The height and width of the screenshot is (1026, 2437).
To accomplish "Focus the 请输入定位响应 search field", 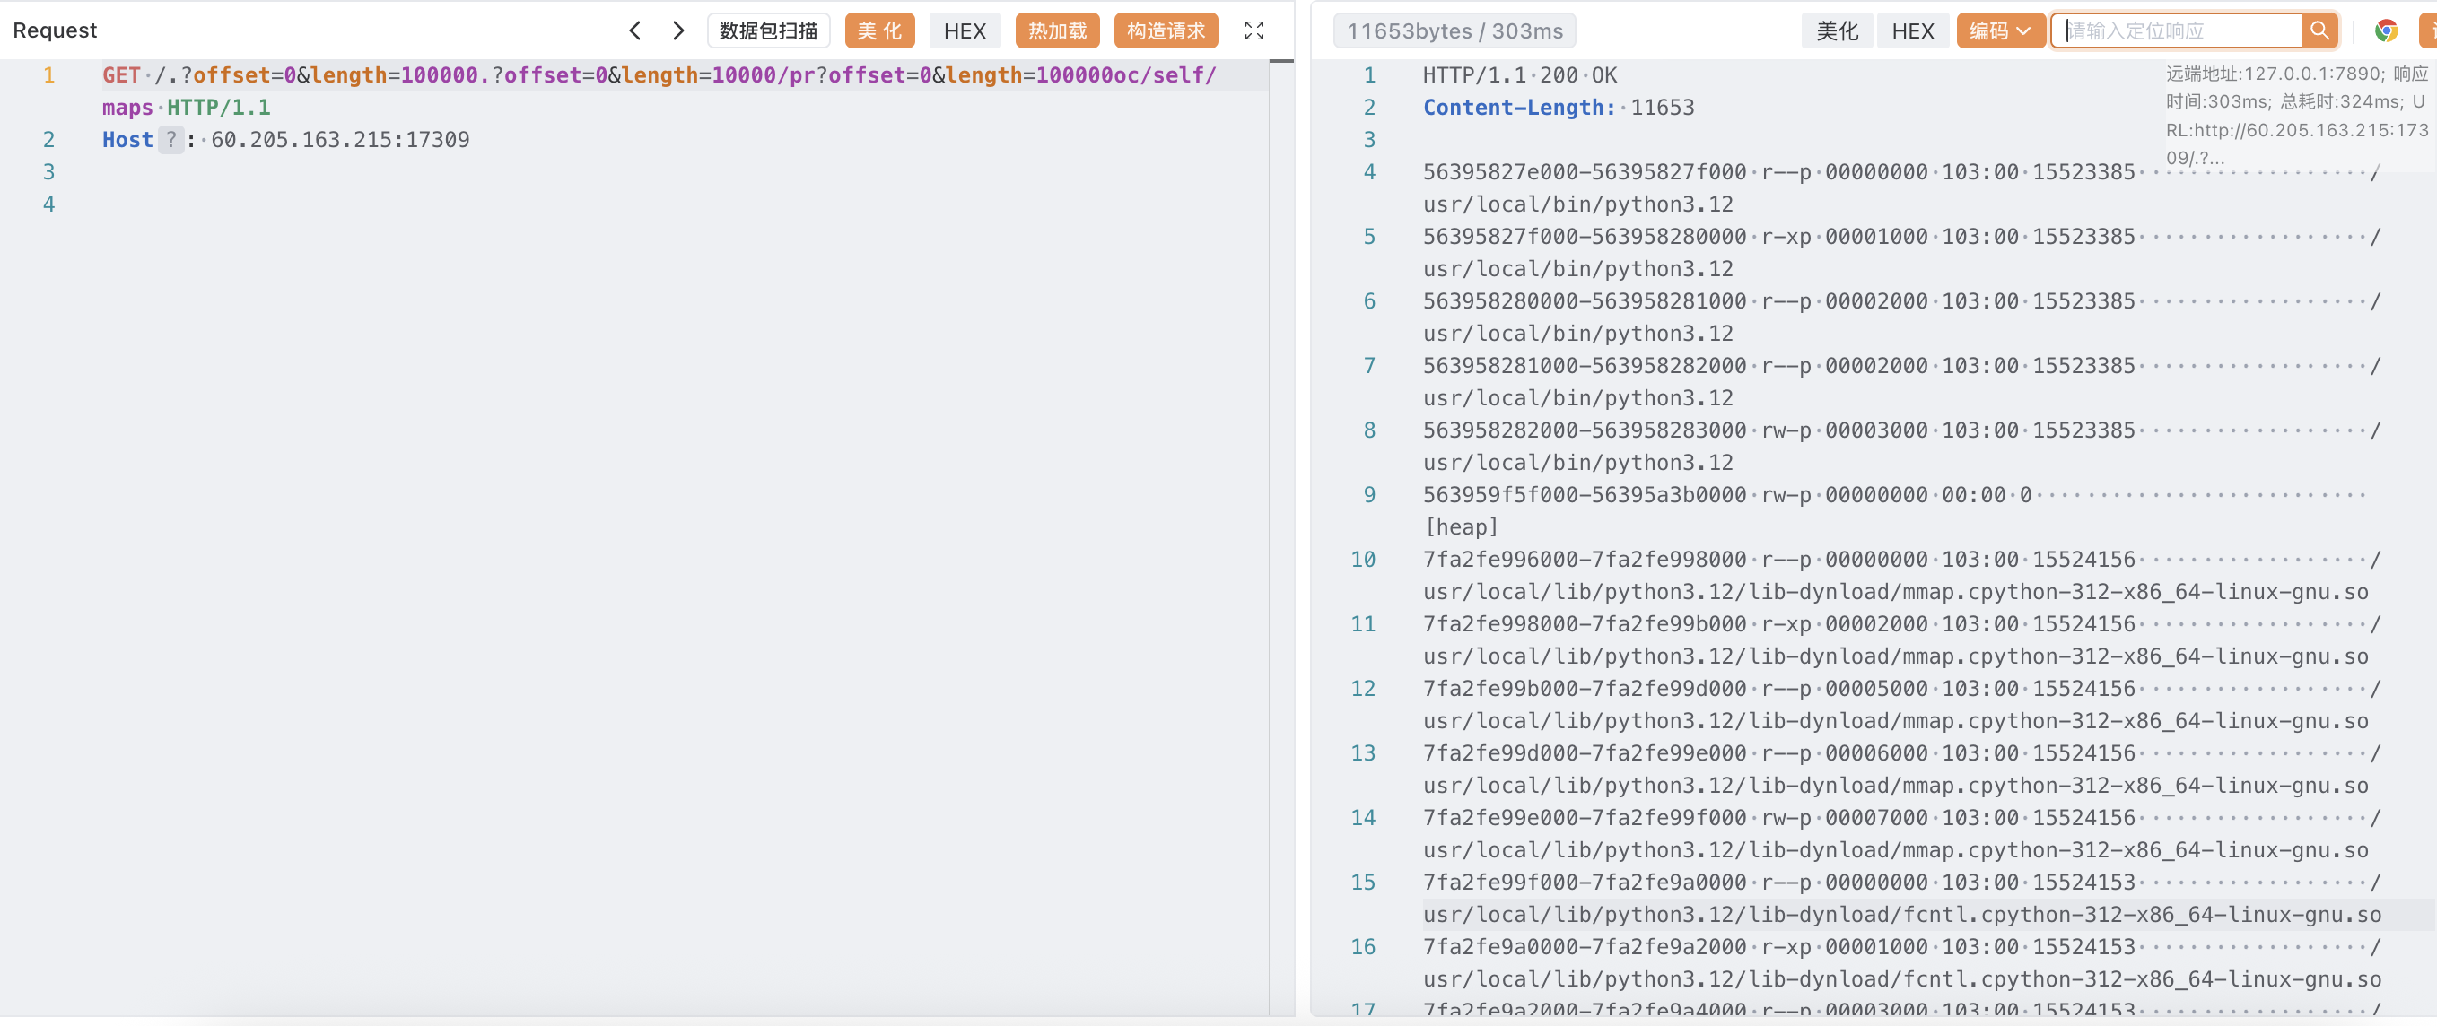I will point(2178,31).
